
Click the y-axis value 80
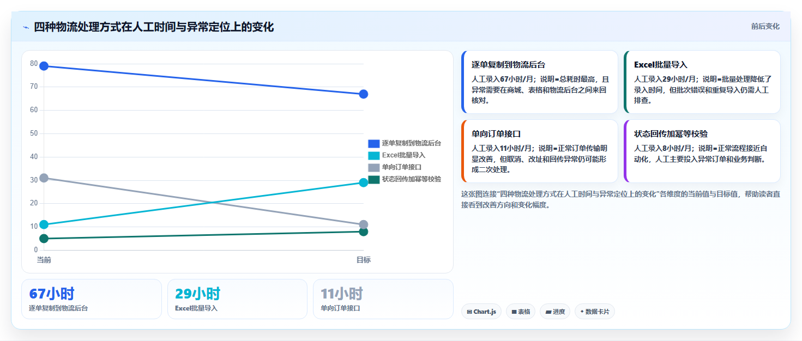34,64
